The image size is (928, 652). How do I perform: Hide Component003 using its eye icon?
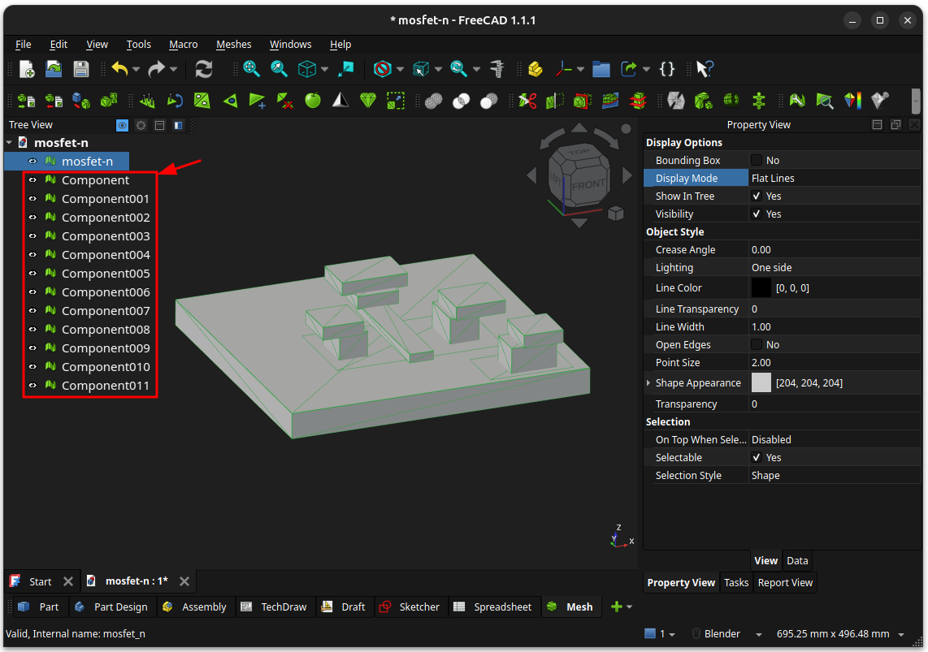click(33, 235)
